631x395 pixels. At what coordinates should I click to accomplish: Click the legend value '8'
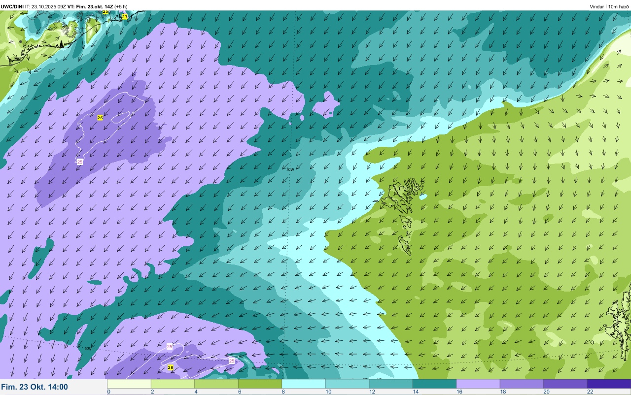[283, 392]
